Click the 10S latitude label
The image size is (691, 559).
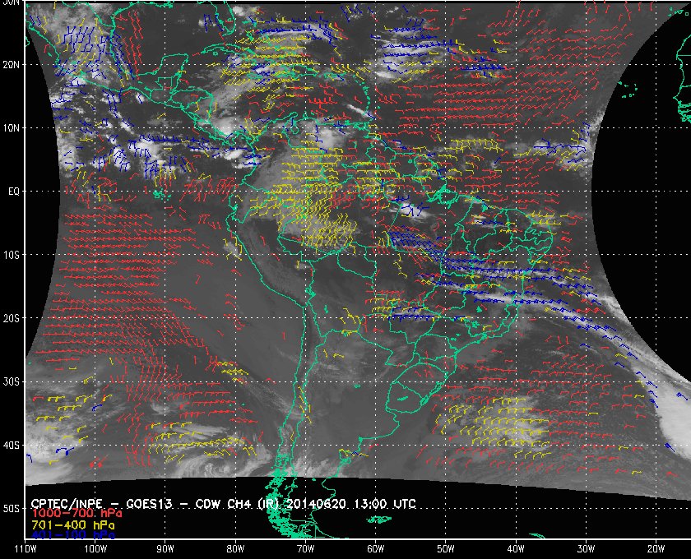[12, 255]
